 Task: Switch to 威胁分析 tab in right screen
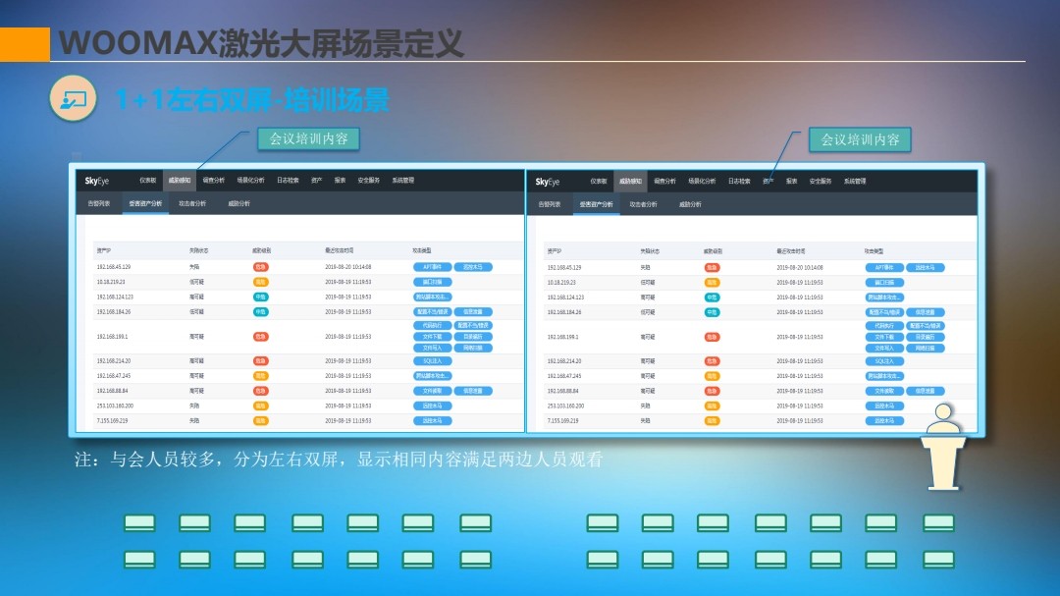click(x=690, y=204)
